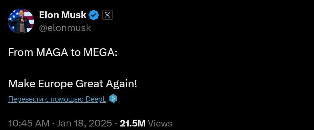The image size is (314, 130).
Task: Translate post via Перевести с помощью DeepL
Action: pyautogui.click(x=57, y=99)
